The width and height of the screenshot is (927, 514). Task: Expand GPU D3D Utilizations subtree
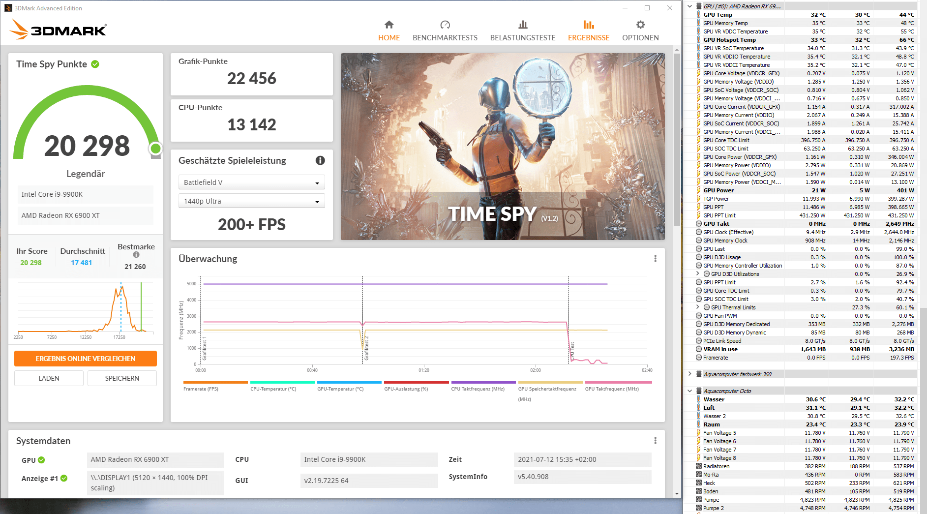tap(697, 274)
